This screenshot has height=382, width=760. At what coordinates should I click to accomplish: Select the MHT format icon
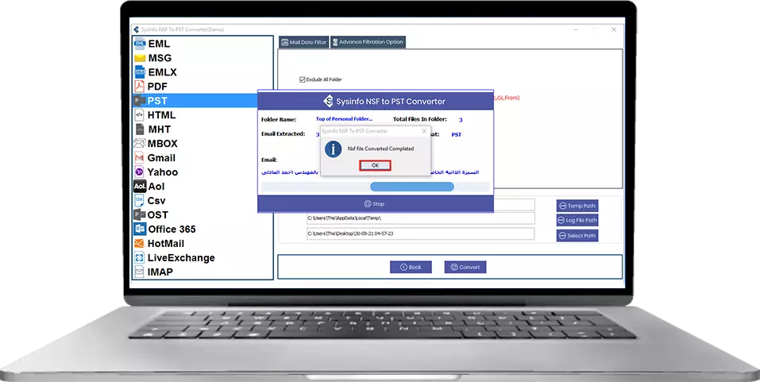click(x=140, y=129)
